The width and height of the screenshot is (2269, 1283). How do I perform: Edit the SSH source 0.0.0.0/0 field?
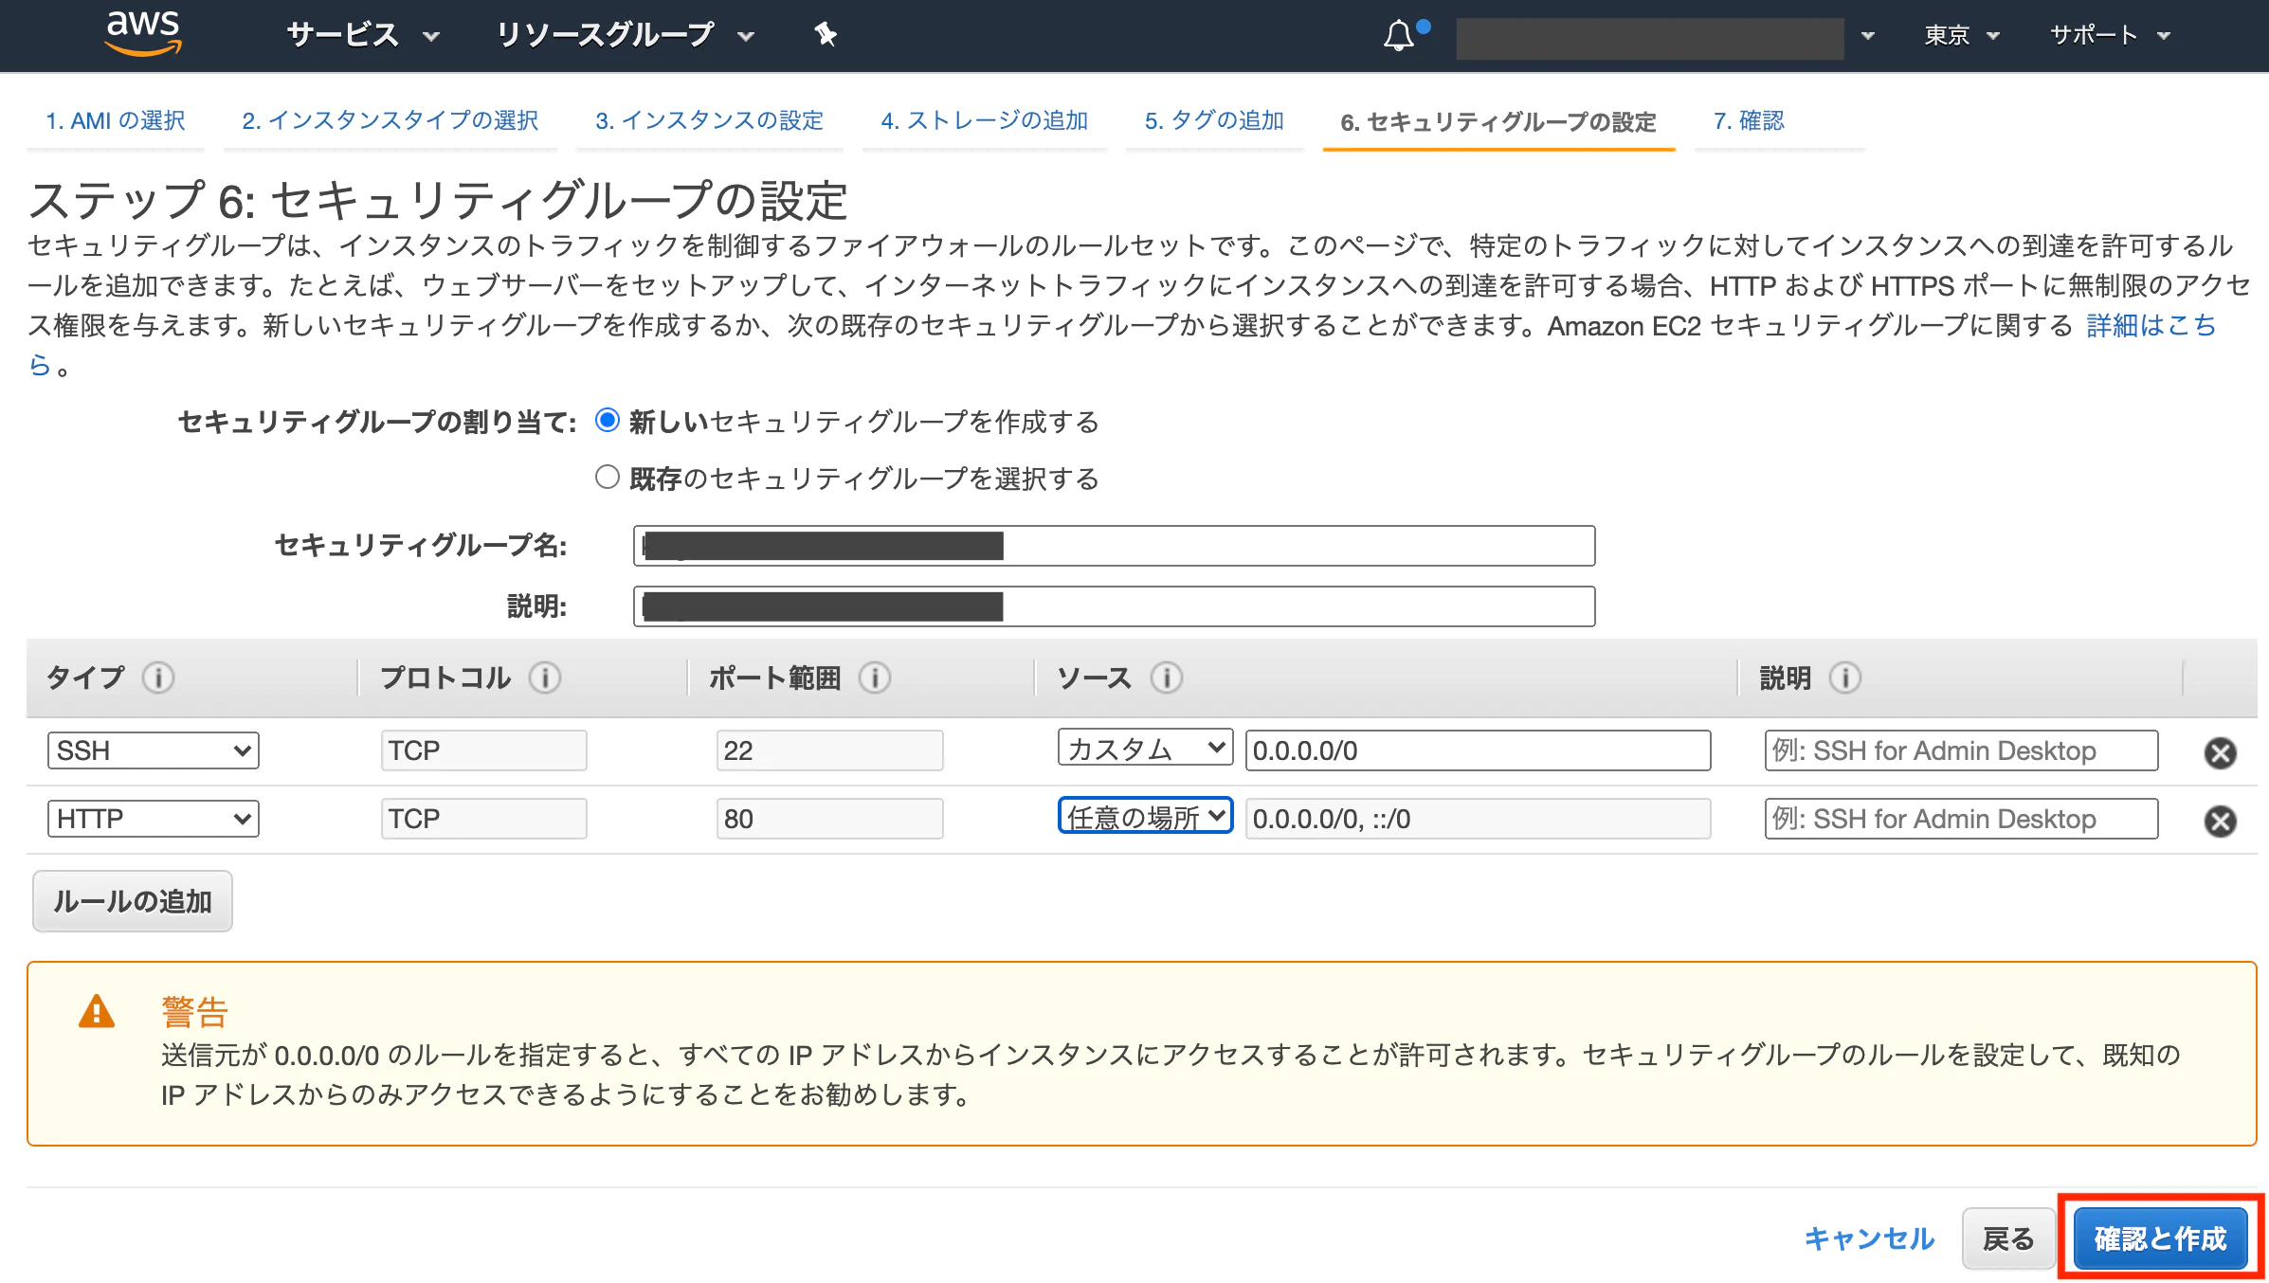(x=1478, y=750)
